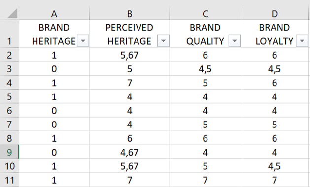Viewport: 310px width, 187px height.
Task: Select column C header
Action: [205, 14]
